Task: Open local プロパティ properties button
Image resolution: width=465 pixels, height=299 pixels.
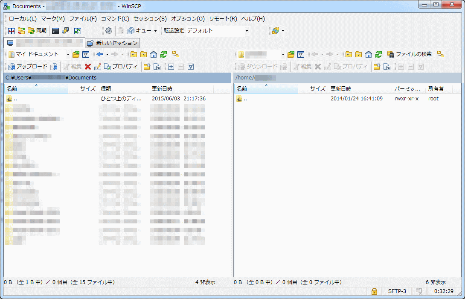Action: tap(121, 67)
